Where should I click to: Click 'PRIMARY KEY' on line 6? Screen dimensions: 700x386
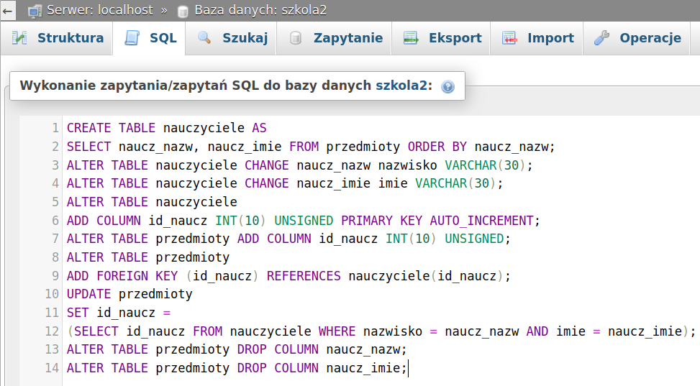(382, 221)
